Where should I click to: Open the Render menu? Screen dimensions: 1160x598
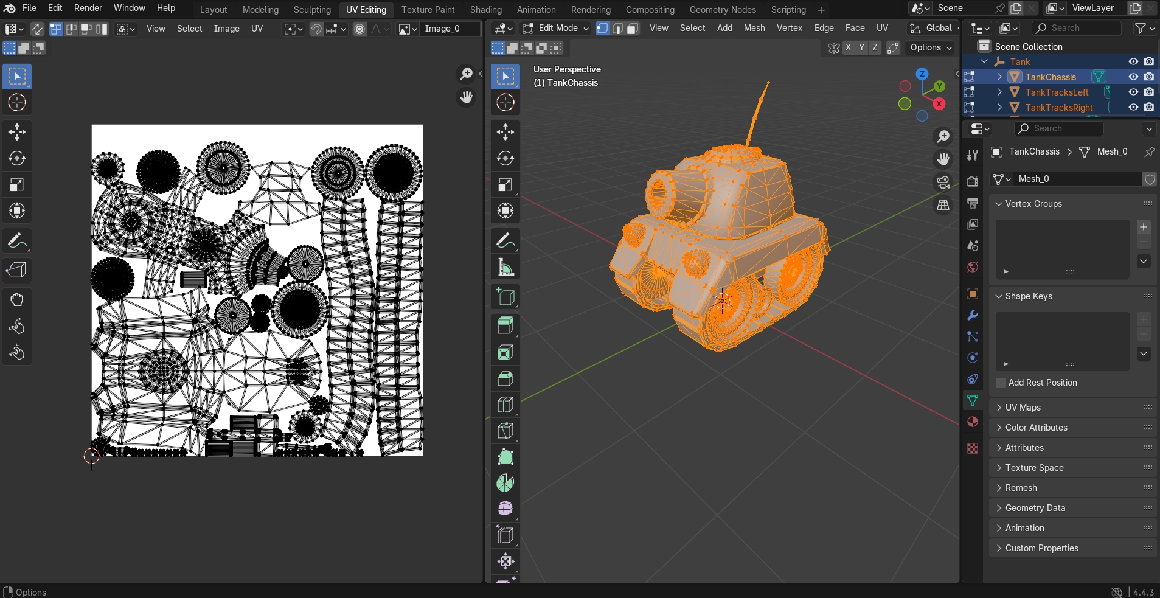click(x=88, y=8)
